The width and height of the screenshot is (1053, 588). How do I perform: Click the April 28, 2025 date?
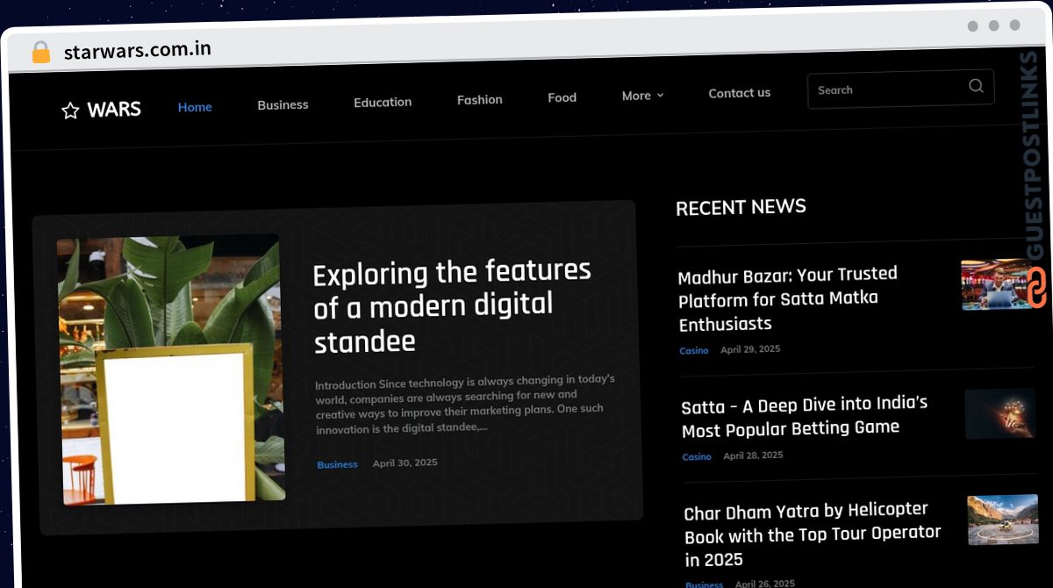click(x=753, y=455)
